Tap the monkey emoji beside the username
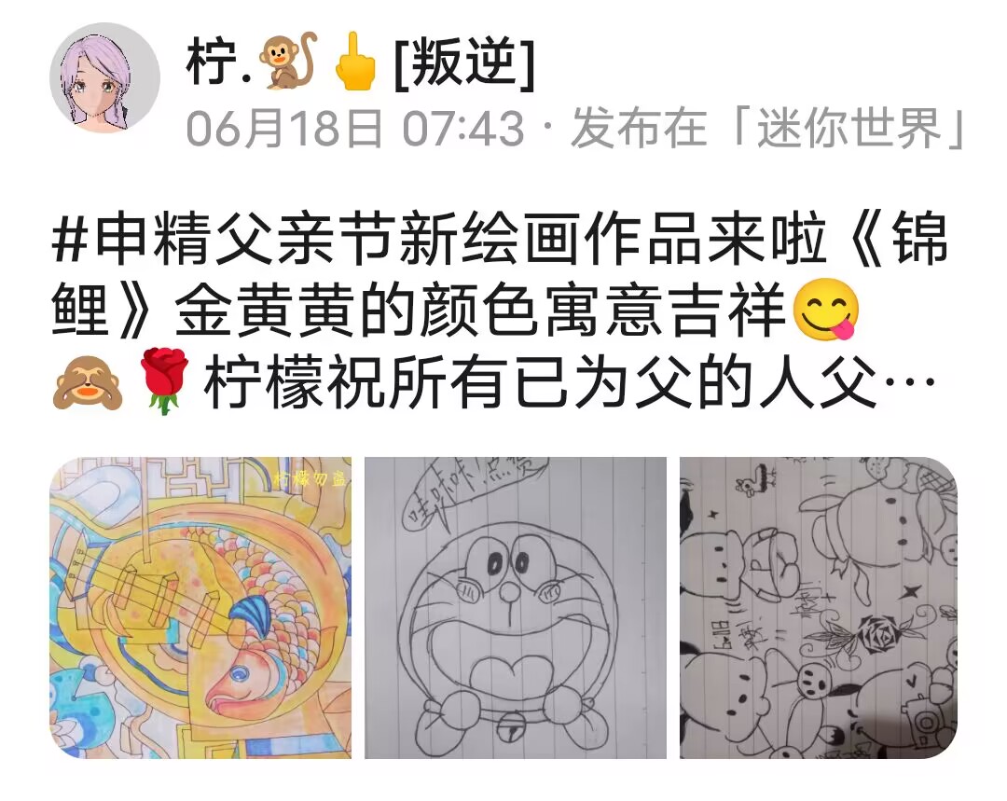 pyautogui.click(x=288, y=61)
